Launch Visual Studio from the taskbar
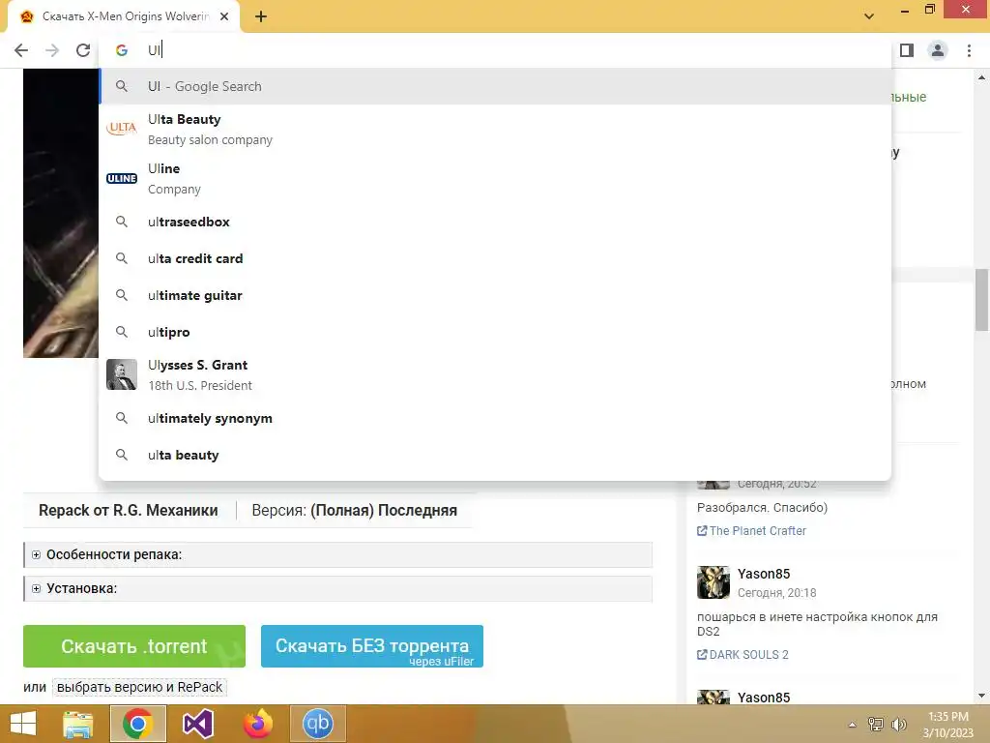990x743 pixels. [x=197, y=724]
